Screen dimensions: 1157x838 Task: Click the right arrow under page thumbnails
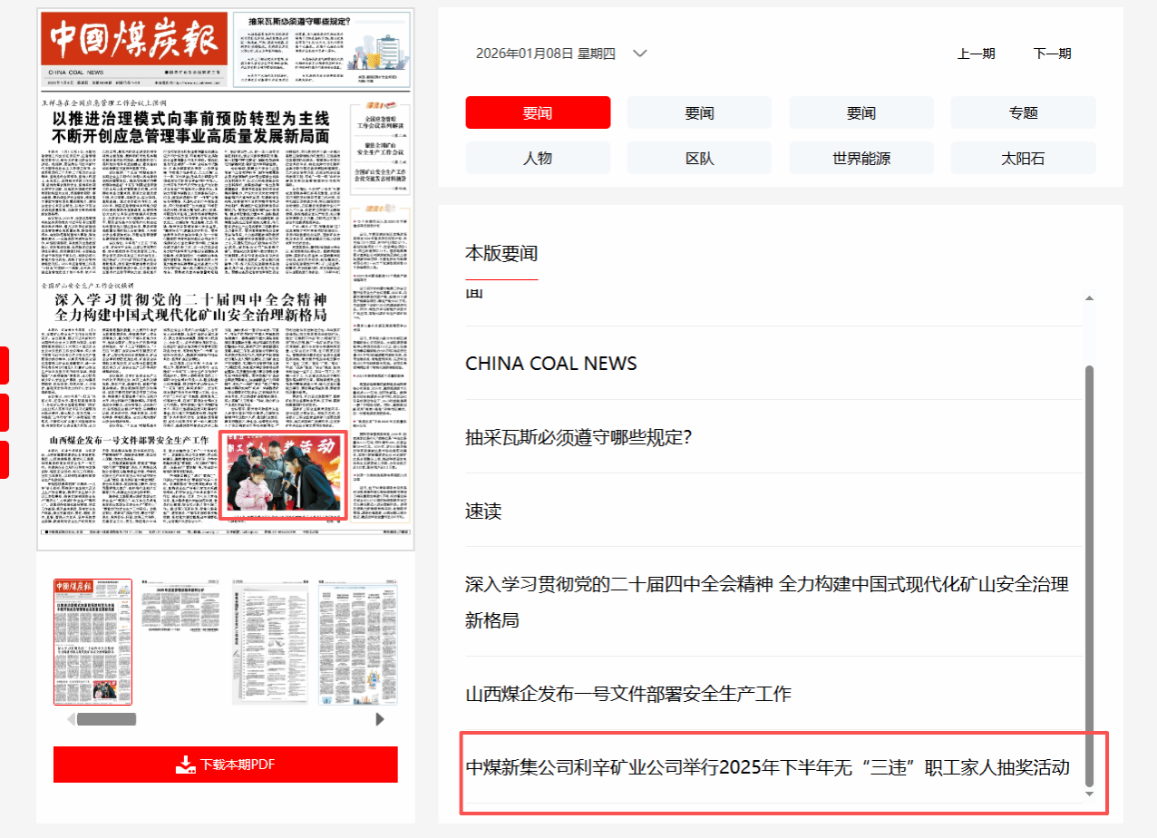pyautogui.click(x=380, y=719)
